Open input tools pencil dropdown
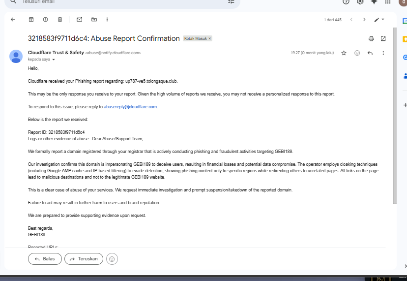 point(379,20)
